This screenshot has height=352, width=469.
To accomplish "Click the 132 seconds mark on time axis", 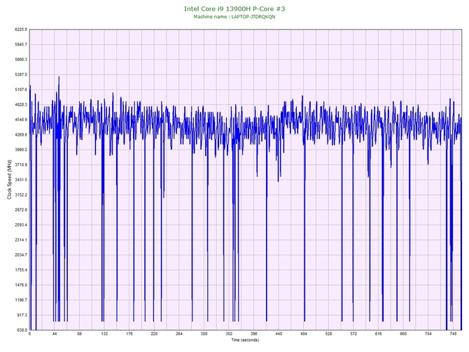I will pyautogui.click(x=104, y=335).
